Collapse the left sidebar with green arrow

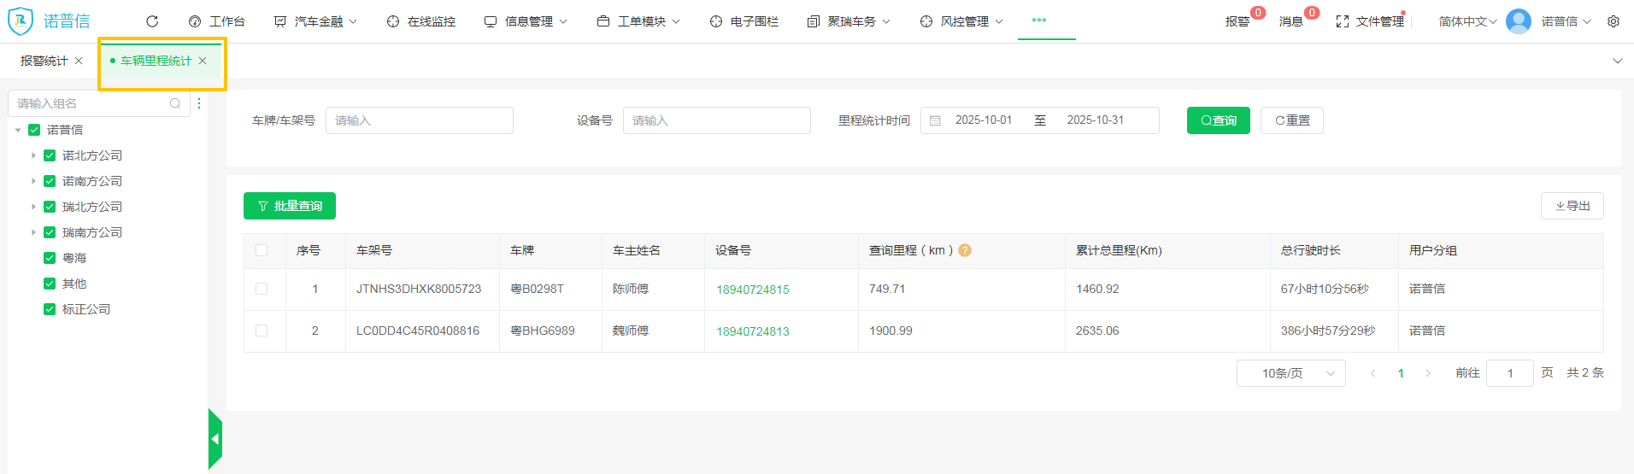pyautogui.click(x=215, y=439)
